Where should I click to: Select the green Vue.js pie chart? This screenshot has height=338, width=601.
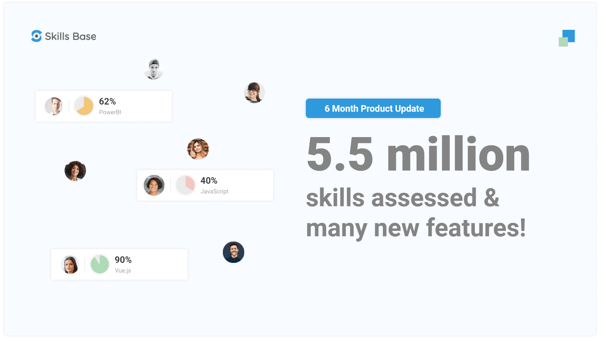100,264
